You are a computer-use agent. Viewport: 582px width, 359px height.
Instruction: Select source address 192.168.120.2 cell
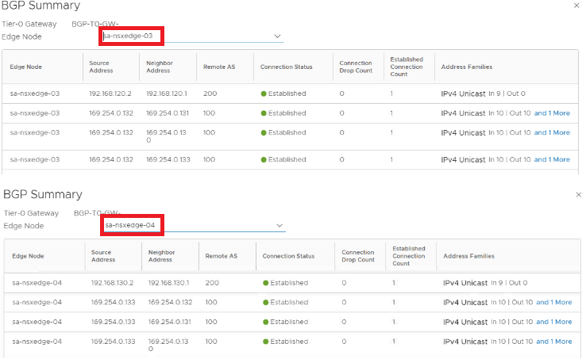tap(111, 94)
